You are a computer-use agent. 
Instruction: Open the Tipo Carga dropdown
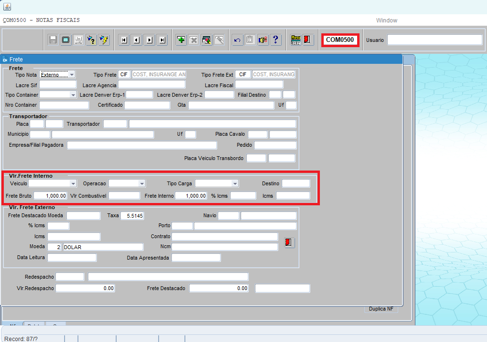[x=234, y=183]
